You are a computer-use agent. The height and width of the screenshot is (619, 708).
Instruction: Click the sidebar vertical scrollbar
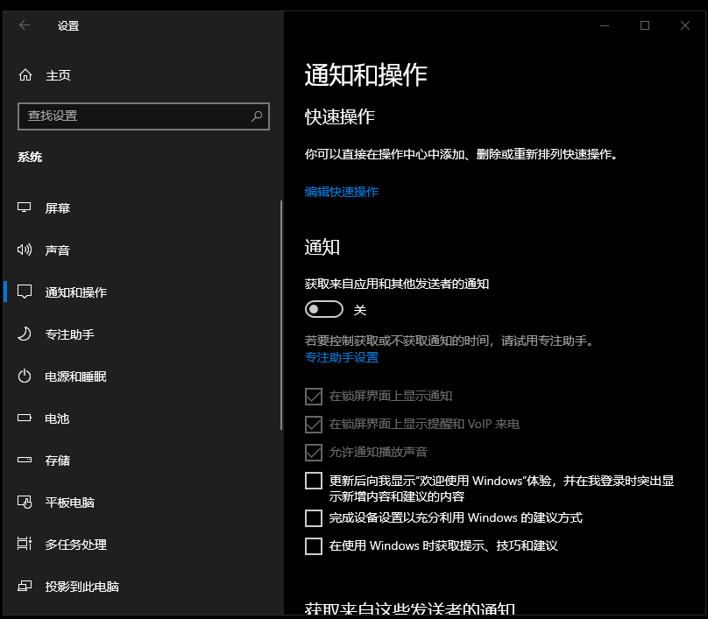coord(281,315)
